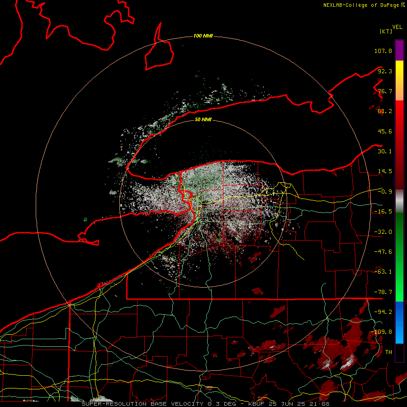Click the -32.0 velocity scale value
The height and width of the screenshot is (407, 407).
(x=383, y=232)
